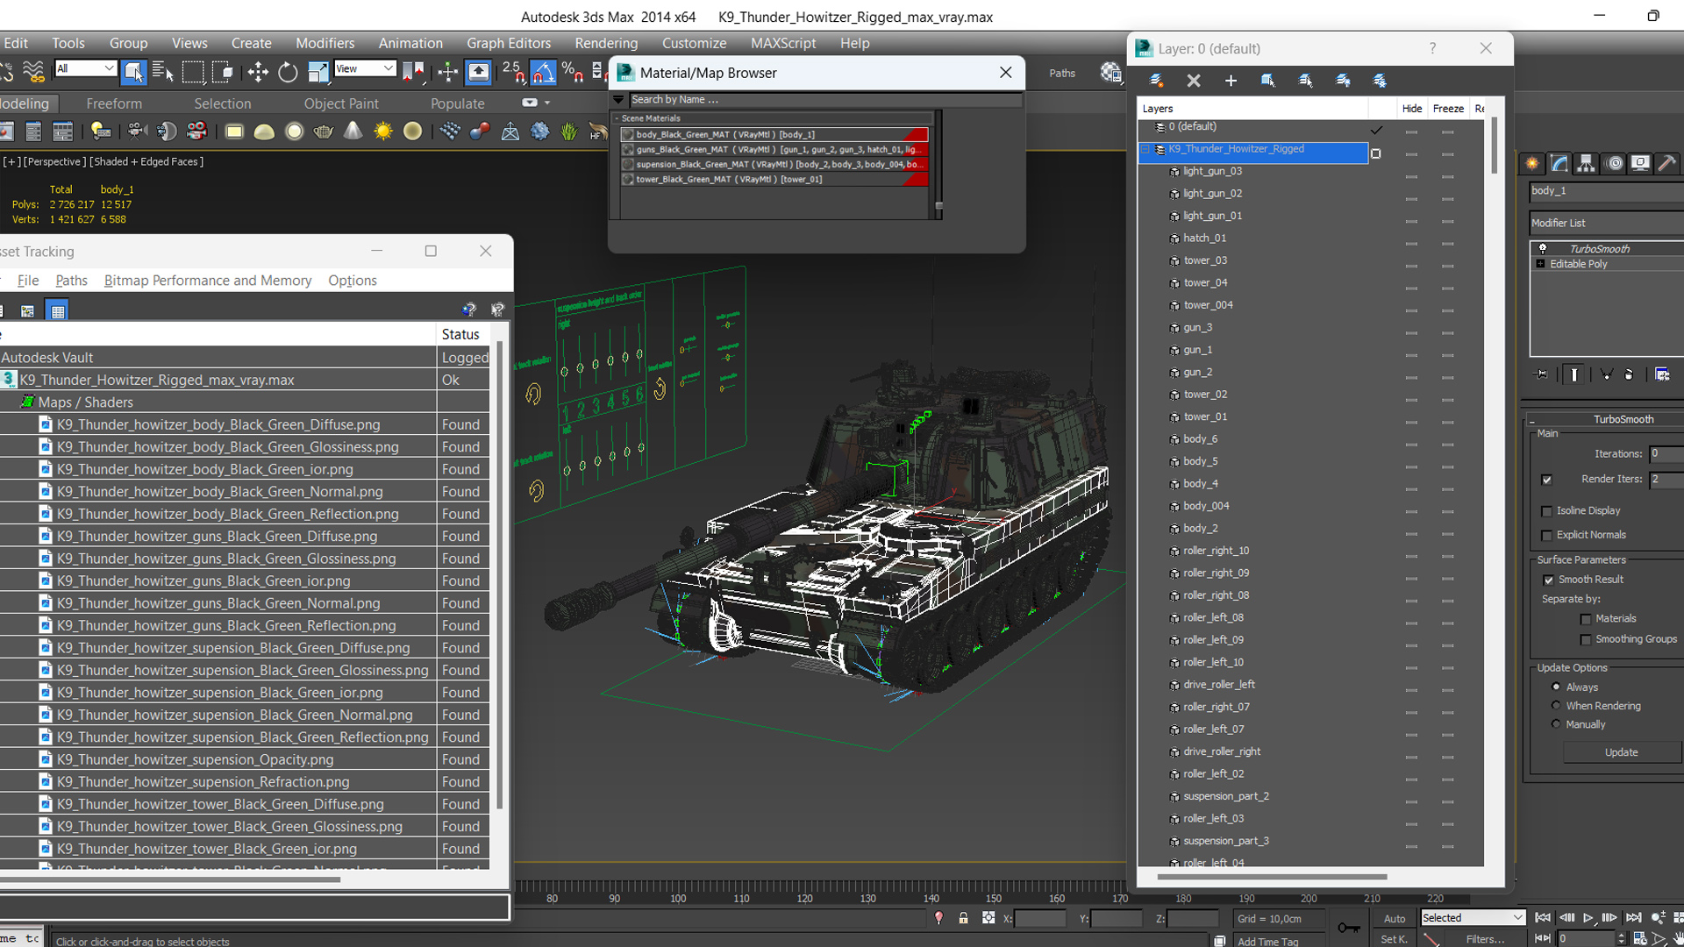Click Go to Start playback button
The image size is (1684, 947).
1543,918
